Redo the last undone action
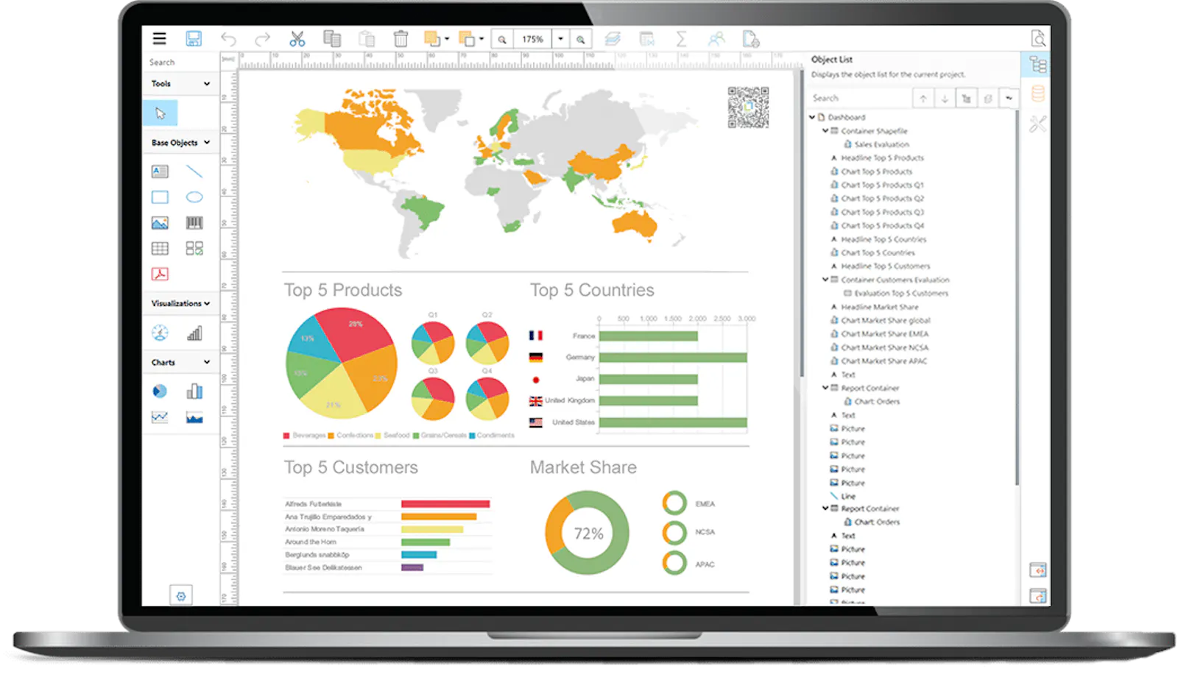The width and height of the screenshot is (1178, 677). click(x=262, y=39)
